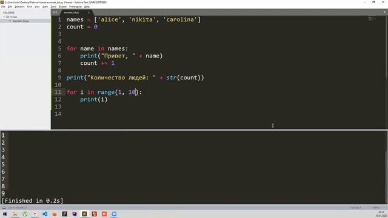Go to previous tab using left arrow
The height and width of the screenshot is (218, 388).
54,12
